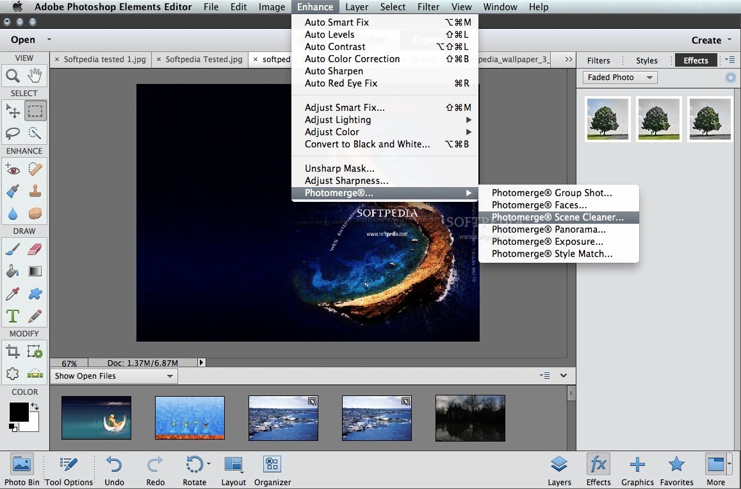This screenshot has height=489, width=741.
Task: Collapse the Photo Bin with chevron
Action: pyautogui.click(x=564, y=376)
